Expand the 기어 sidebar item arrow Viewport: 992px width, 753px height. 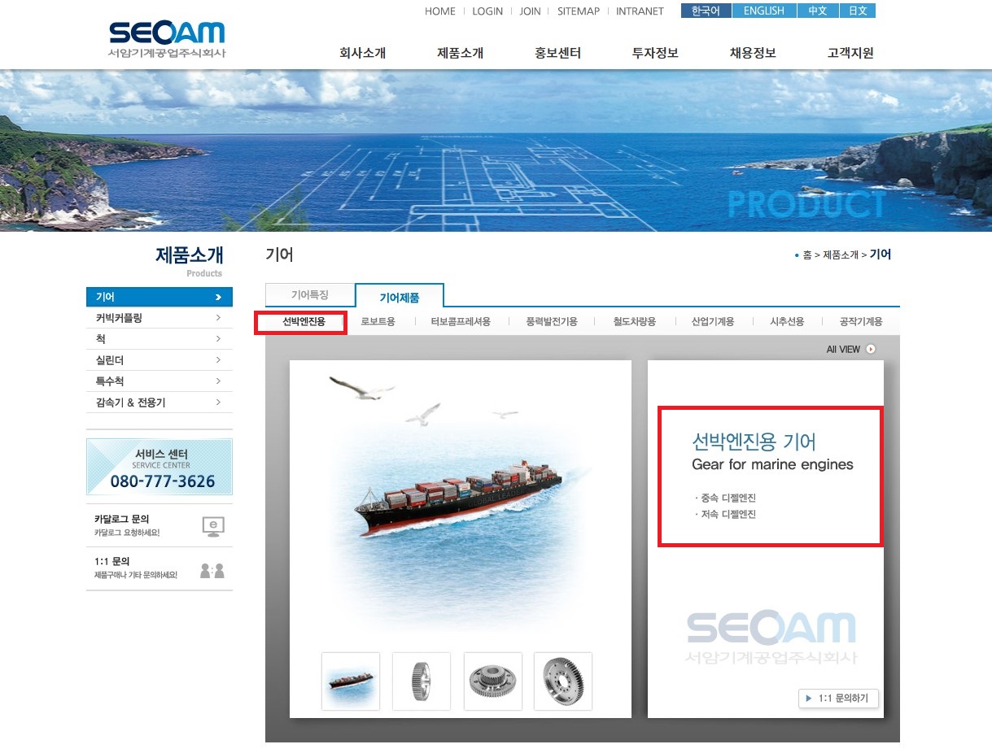coord(218,297)
